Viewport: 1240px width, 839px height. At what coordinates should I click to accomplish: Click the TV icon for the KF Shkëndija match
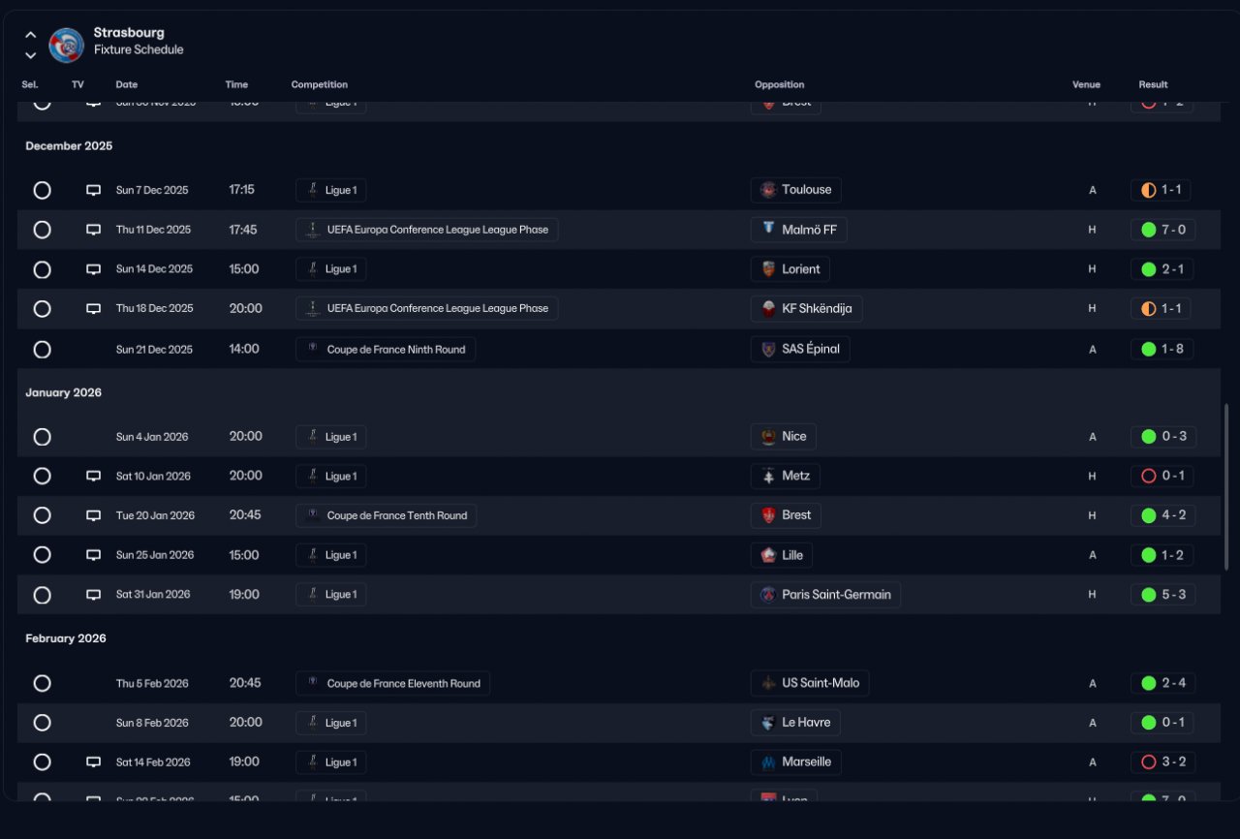[x=94, y=309]
